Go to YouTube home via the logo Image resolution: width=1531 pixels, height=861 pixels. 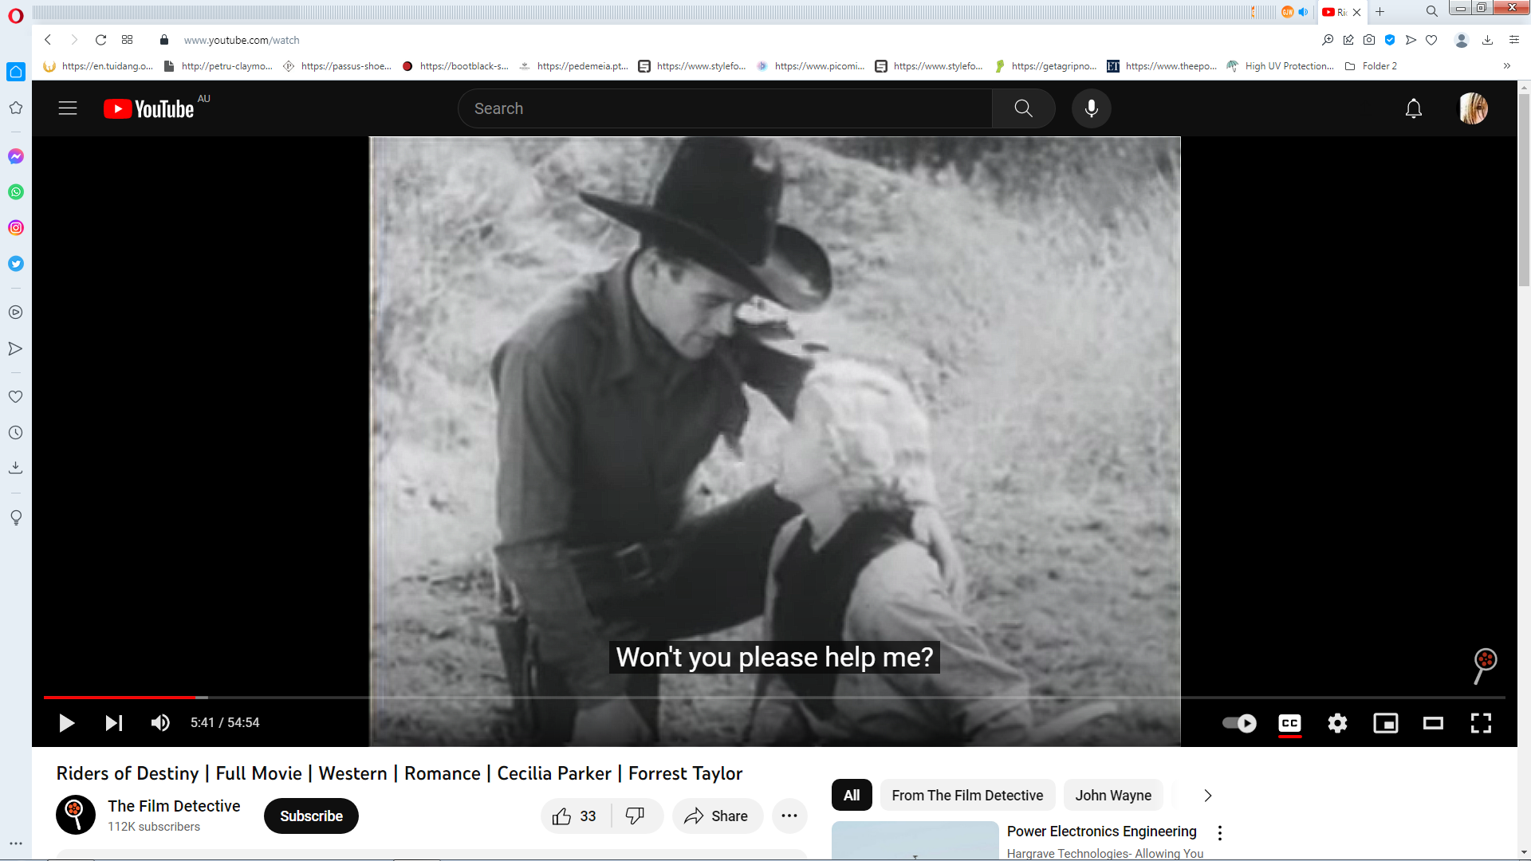[x=149, y=108]
